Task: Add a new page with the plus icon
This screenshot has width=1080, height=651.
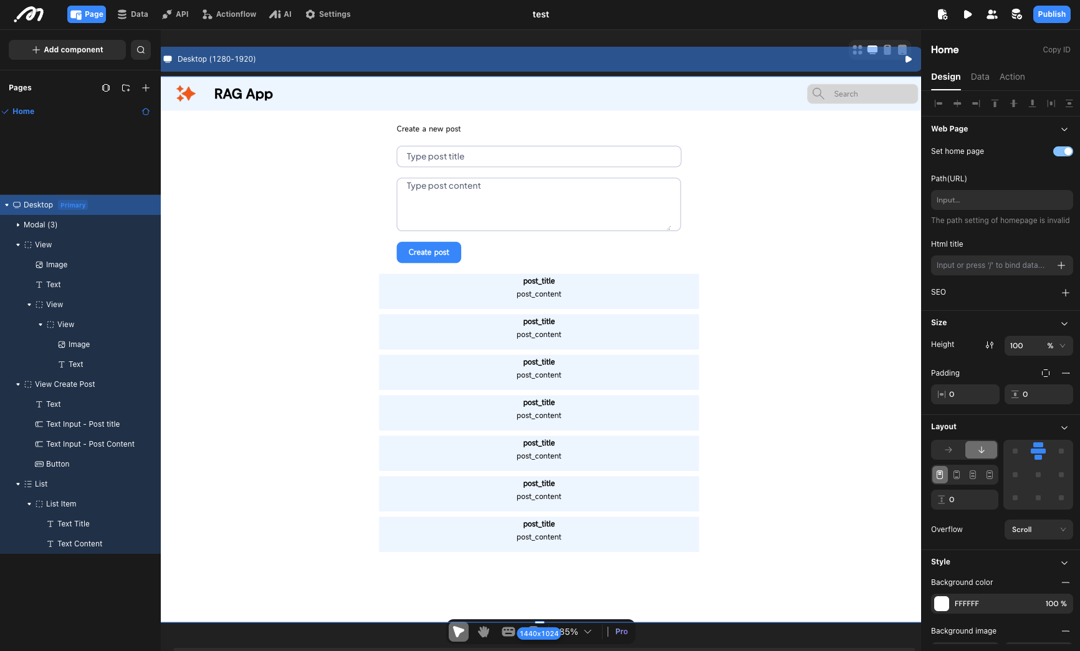Action: pos(146,88)
